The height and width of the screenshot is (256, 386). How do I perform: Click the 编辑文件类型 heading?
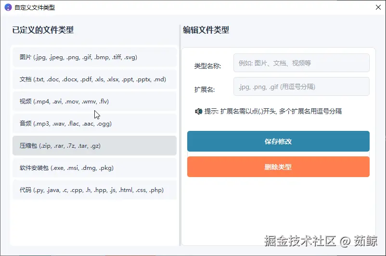coord(206,30)
